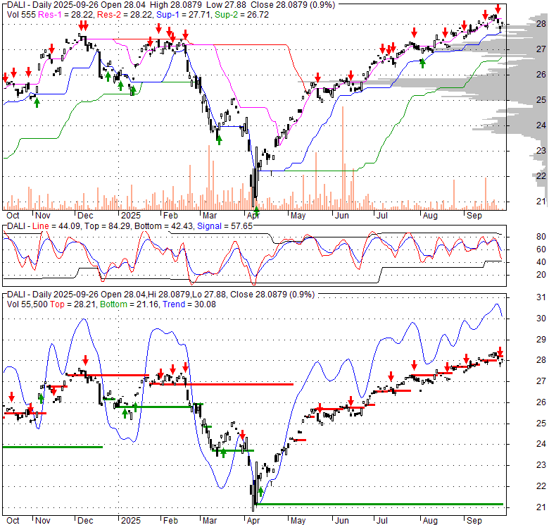Click the '20' level on oscillator axis
Viewport: 549px width, 525px height.
point(541,274)
